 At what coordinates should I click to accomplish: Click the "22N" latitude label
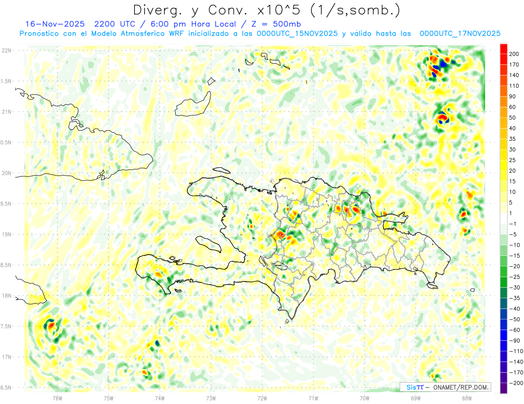tap(7, 51)
